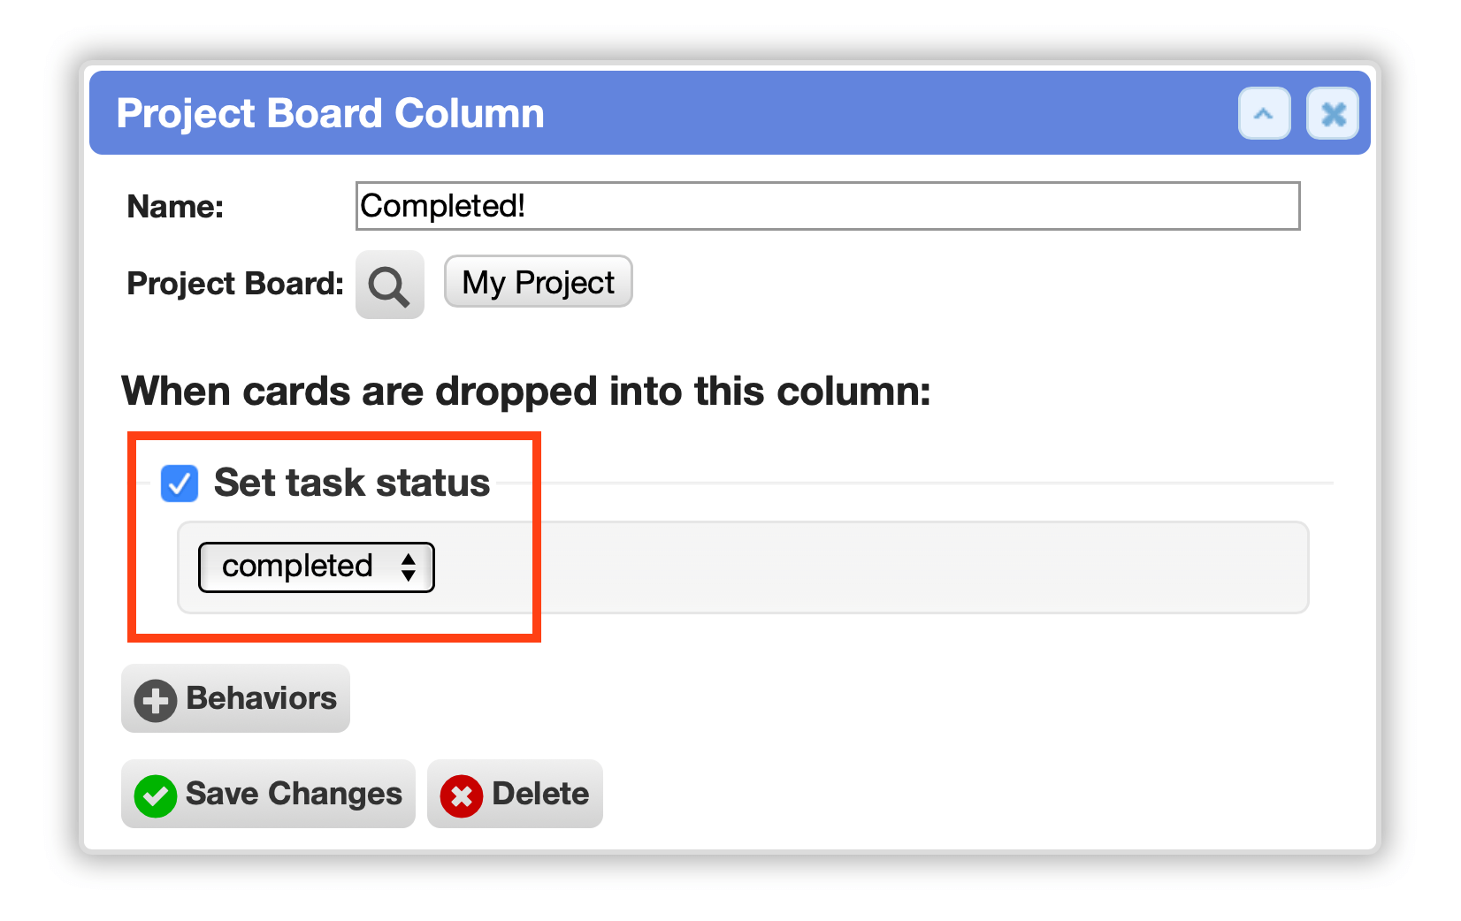
Task: Click the 'Project Board:' label
Action: [235, 284]
